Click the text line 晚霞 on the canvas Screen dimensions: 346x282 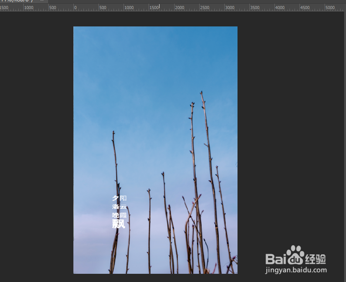(119, 215)
